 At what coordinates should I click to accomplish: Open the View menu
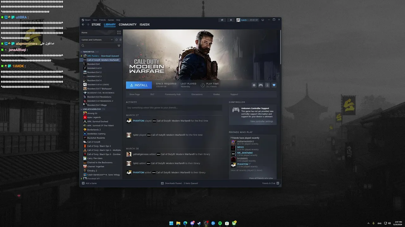click(x=95, y=20)
